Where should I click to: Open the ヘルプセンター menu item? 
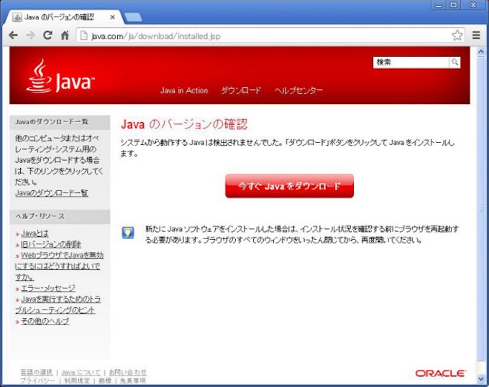click(298, 90)
